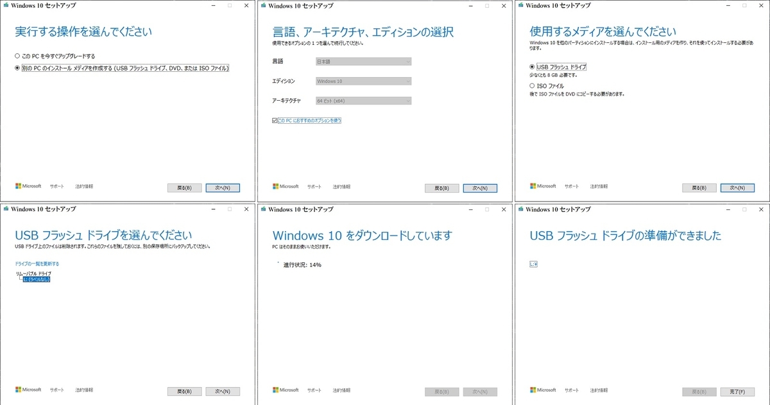The image size is (770, 405).
Task: Select 別のPCのインストールメディアを作成する radio button
Action: click(17, 67)
